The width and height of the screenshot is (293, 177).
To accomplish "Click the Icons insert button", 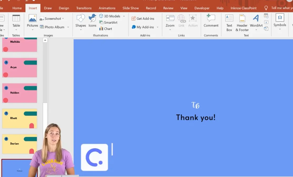I will pos(92,21).
